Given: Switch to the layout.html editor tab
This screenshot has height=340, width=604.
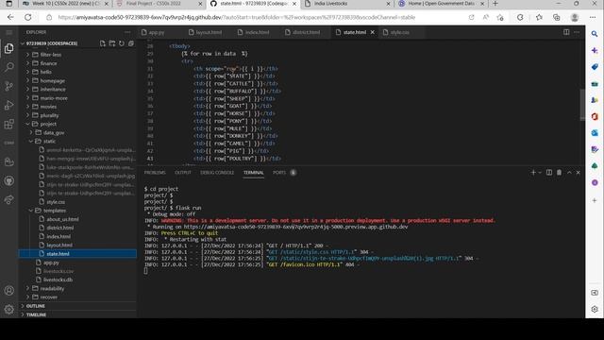Looking at the screenshot, I should point(209,32).
